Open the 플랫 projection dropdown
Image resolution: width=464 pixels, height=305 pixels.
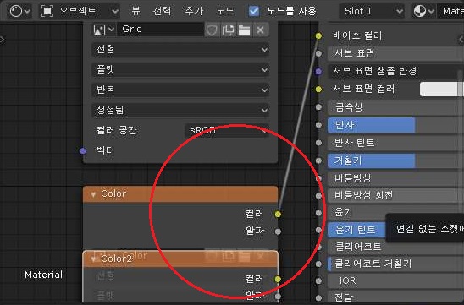(x=181, y=69)
